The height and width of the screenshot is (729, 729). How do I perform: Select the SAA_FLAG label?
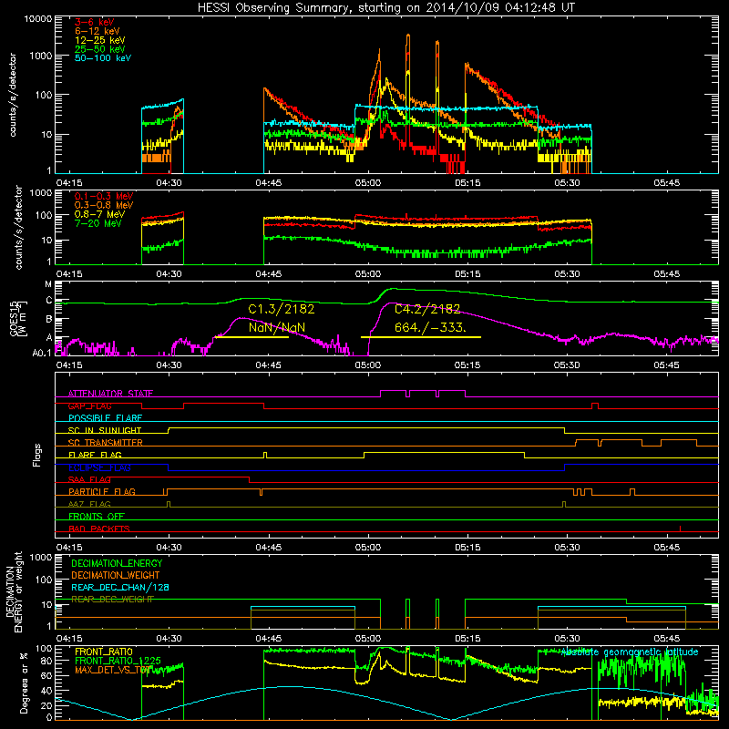click(89, 479)
